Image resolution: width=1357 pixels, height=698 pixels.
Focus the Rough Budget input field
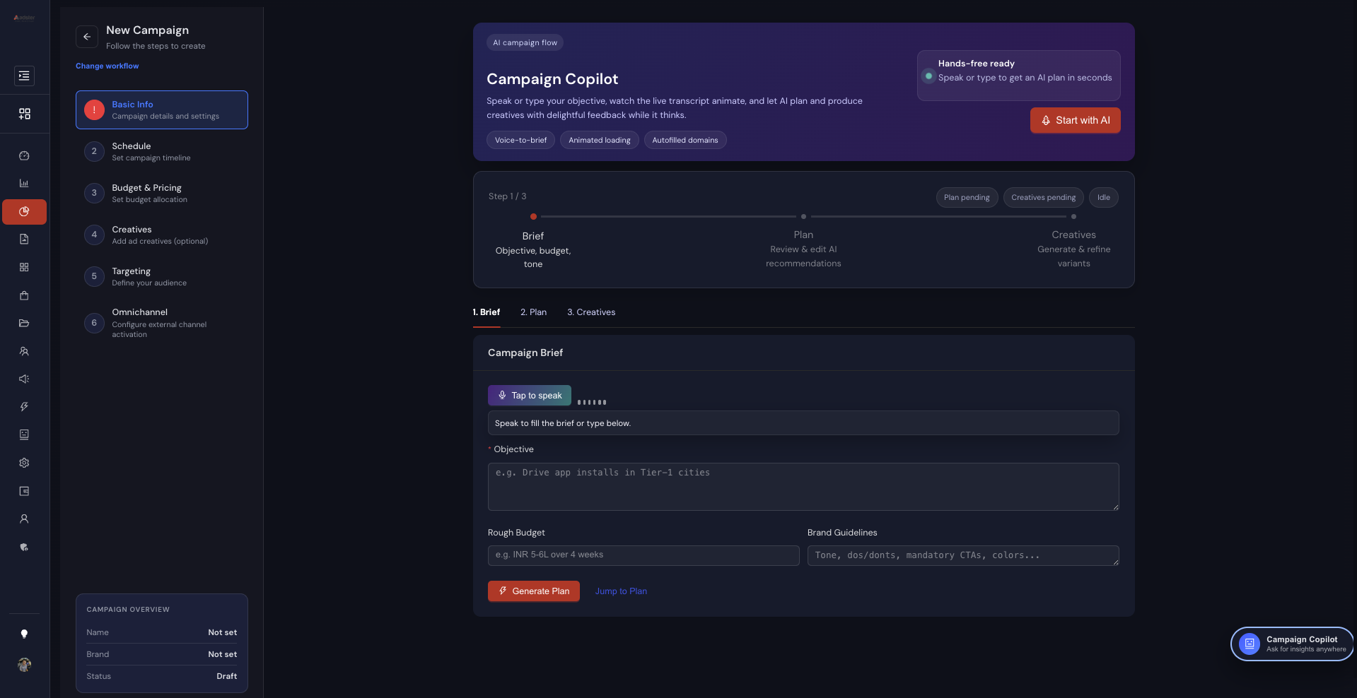pos(643,555)
